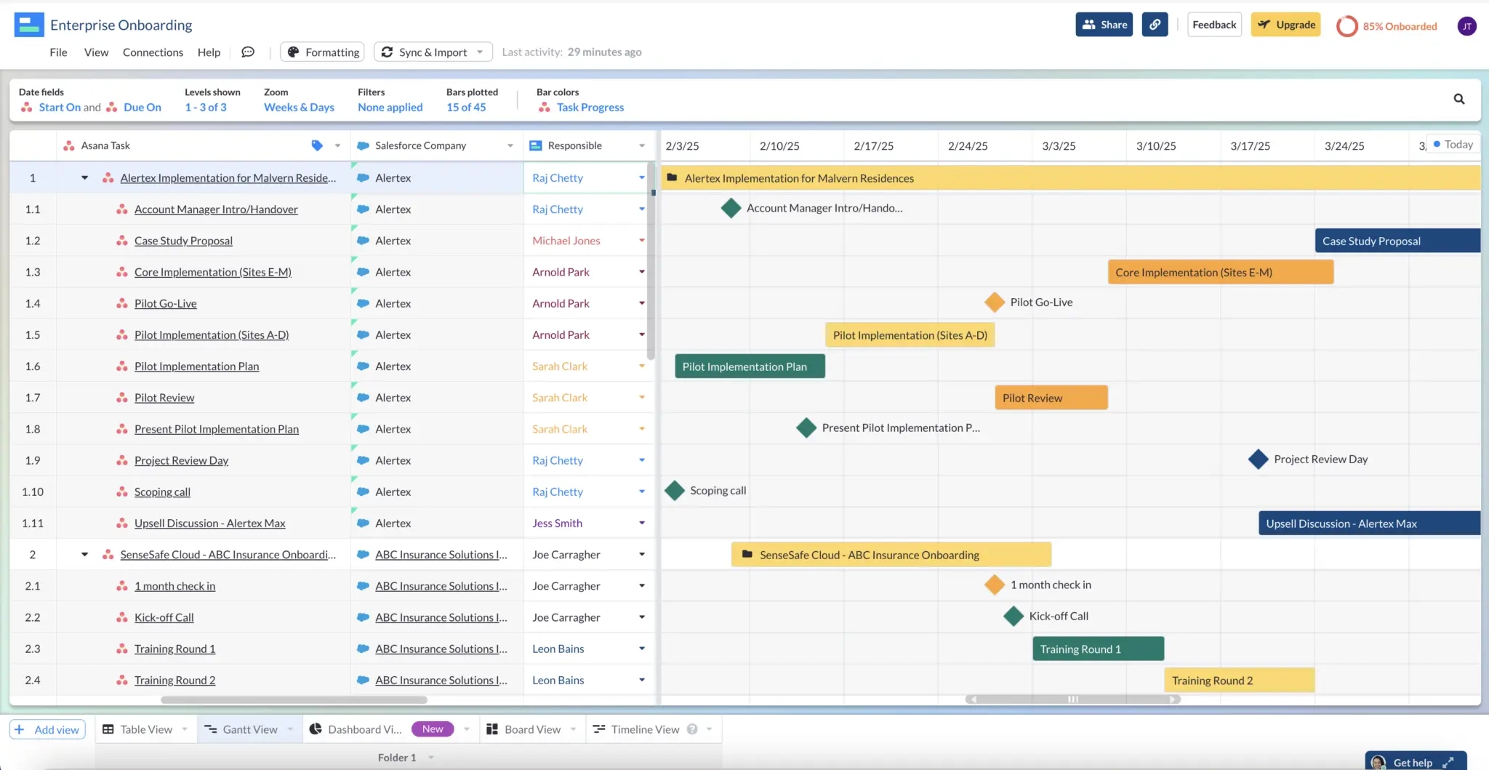This screenshot has height=770, width=1489.
Task: Open the Formatting palette icon
Action: click(x=294, y=52)
